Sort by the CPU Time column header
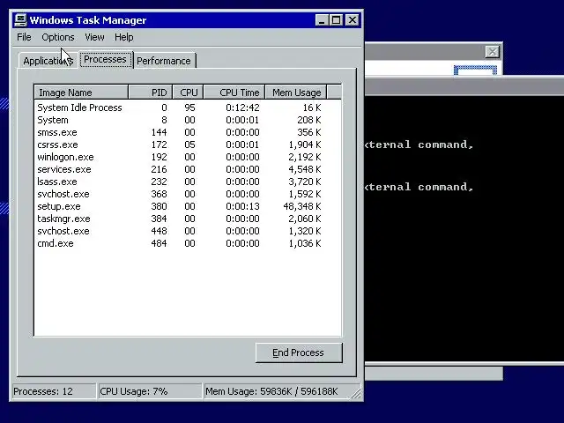The image size is (564, 423). coord(234,93)
